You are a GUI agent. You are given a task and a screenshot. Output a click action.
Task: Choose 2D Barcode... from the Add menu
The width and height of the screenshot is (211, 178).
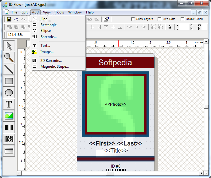[x=58, y=61]
